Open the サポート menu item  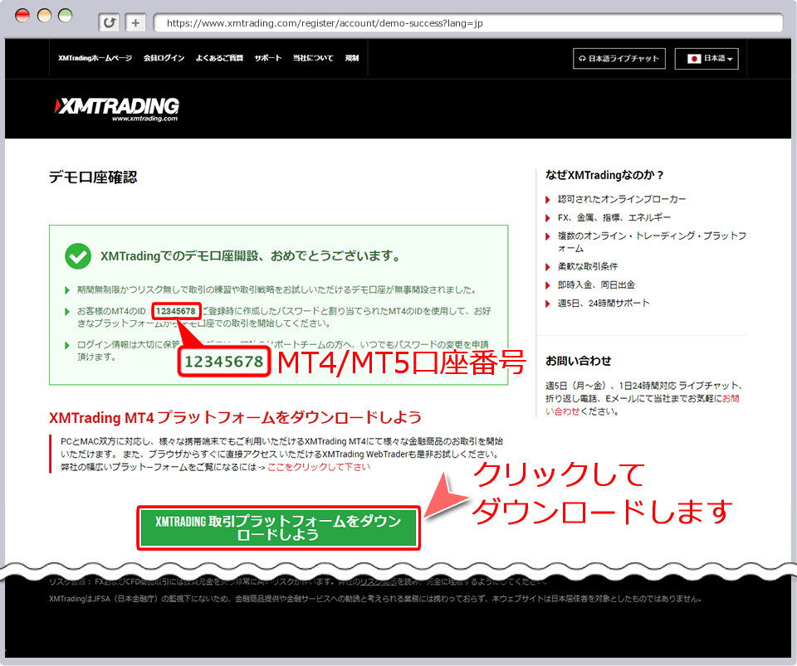267,58
